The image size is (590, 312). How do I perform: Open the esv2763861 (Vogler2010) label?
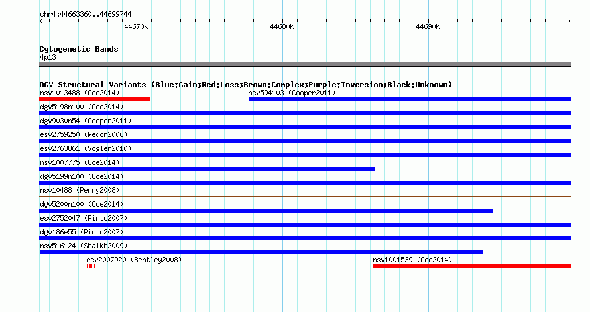click(86, 148)
